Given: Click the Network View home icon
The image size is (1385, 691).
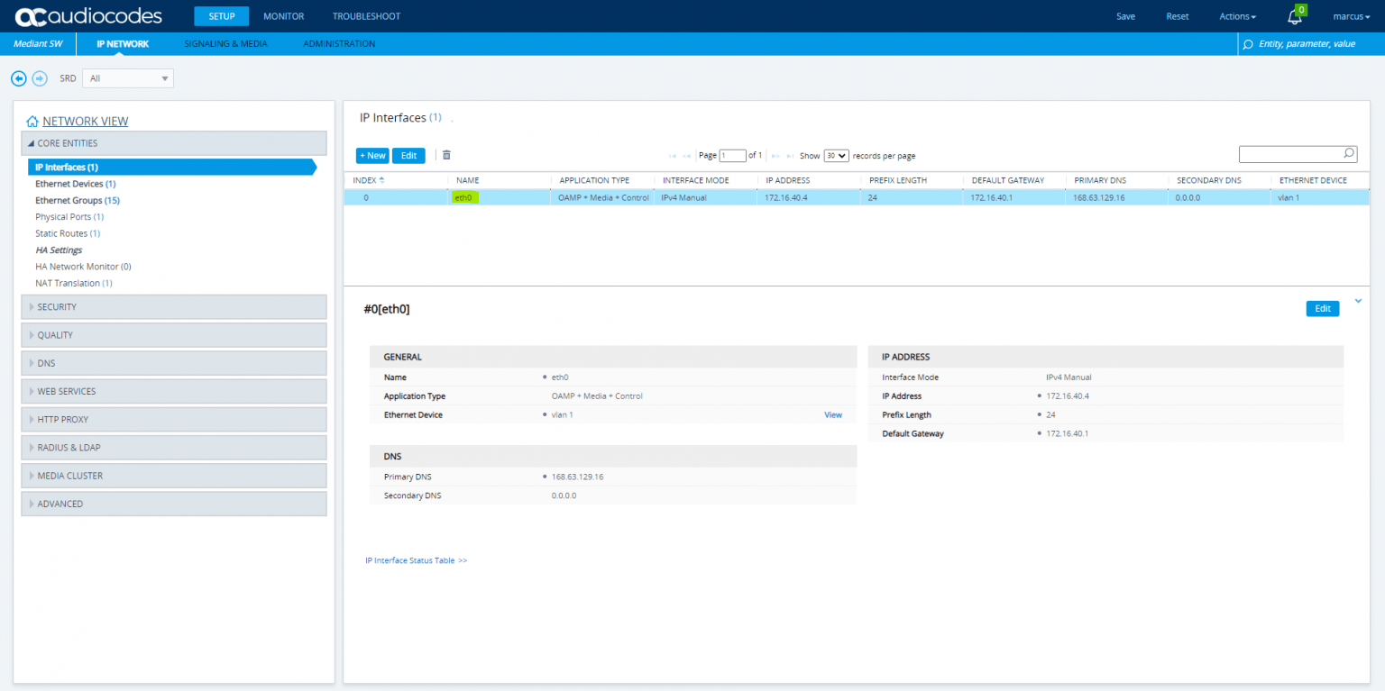Looking at the screenshot, I should (x=32, y=122).
